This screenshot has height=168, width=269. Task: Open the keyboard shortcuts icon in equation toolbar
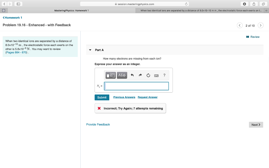point(156,75)
